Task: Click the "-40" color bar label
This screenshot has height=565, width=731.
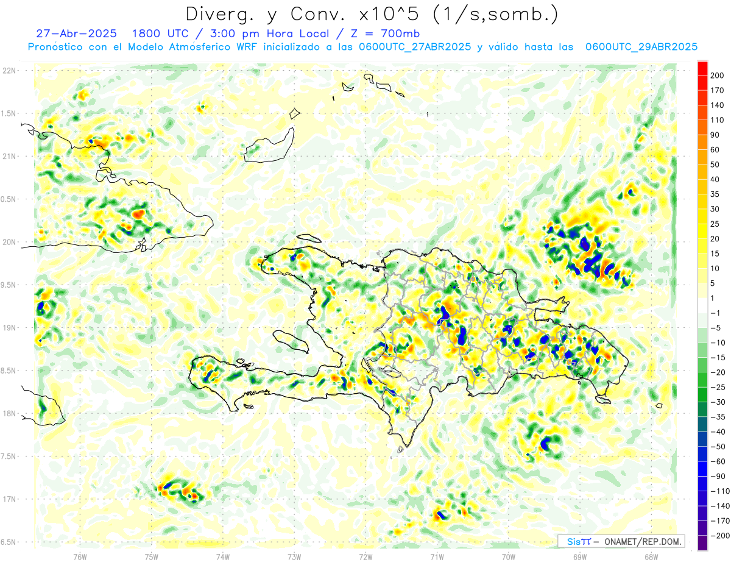Action: [x=718, y=432]
